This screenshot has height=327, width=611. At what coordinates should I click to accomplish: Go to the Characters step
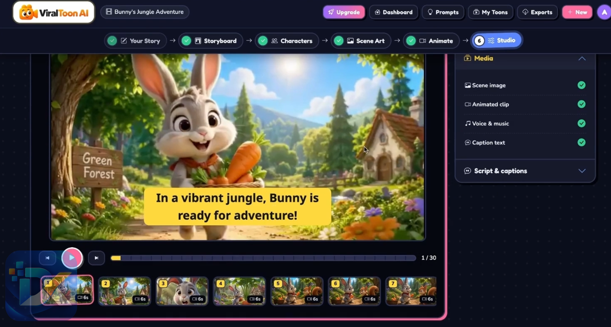click(287, 41)
